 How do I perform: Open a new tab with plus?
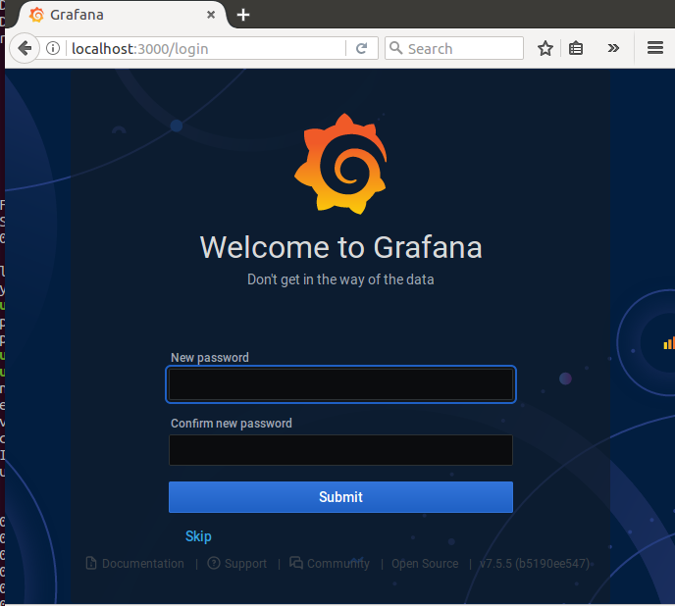(243, 15)
